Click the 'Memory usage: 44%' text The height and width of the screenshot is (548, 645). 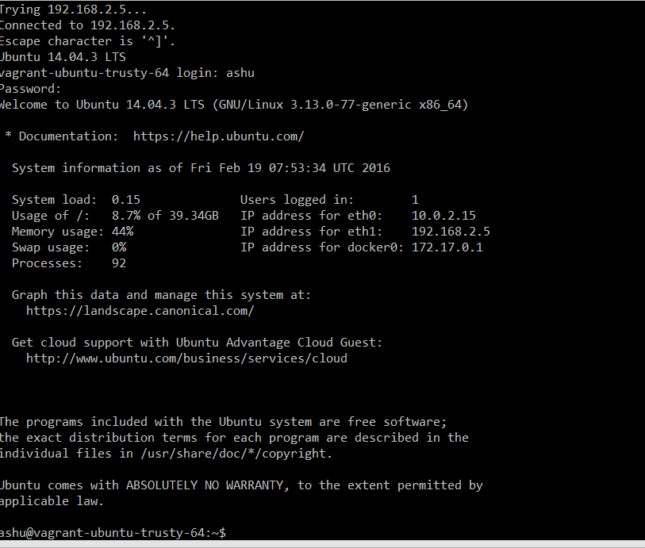click(72, 232)
